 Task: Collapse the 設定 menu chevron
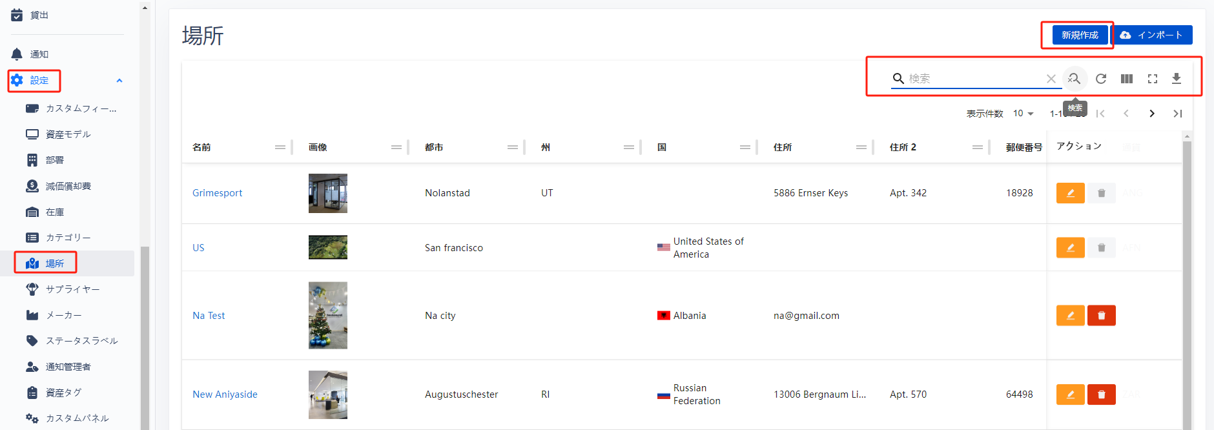(x=119, y=81)
